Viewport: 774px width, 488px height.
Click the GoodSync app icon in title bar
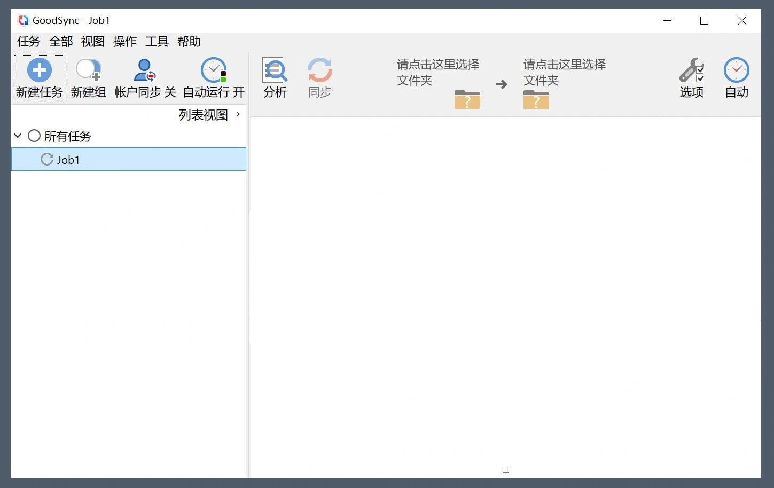click(x=23, y=20)
